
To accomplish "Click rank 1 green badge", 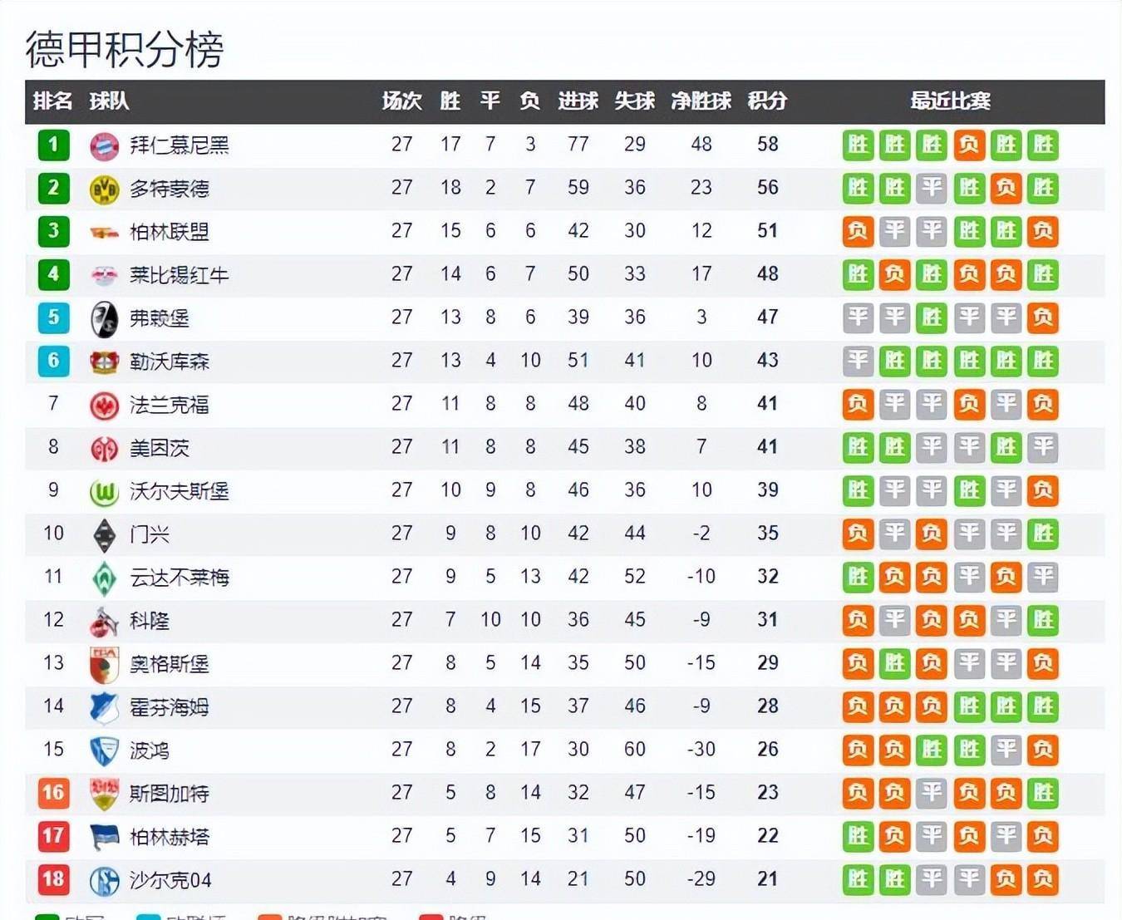I will coord(53,145).
